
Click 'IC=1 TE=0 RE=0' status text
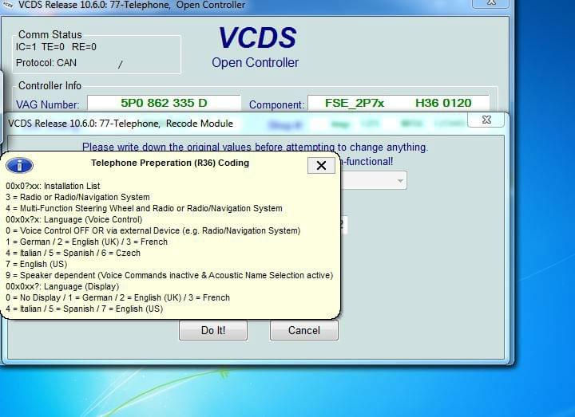pyautogui.click(x=56, y=47)
